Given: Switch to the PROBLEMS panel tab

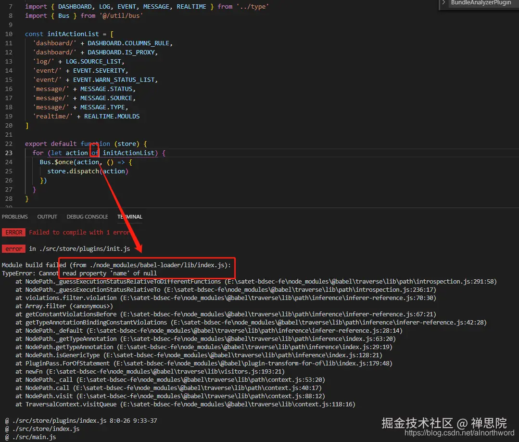Looking at the screenshot, I should coord(15,217).
